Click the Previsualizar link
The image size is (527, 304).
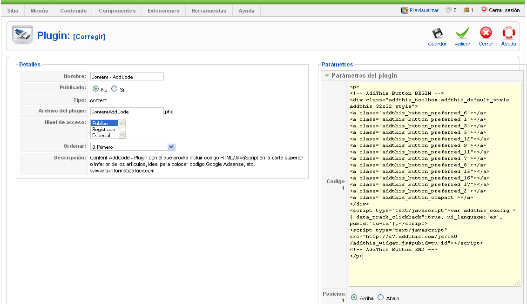pos(424,10)
